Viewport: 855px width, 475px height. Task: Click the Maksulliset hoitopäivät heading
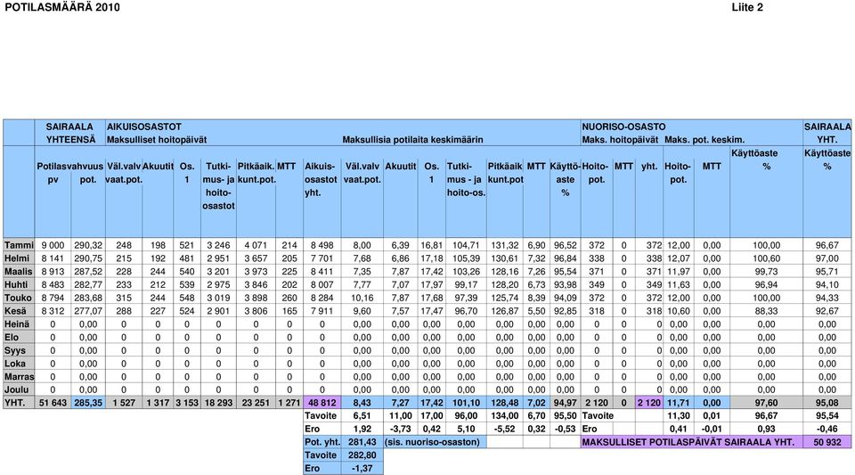[157, 140]
